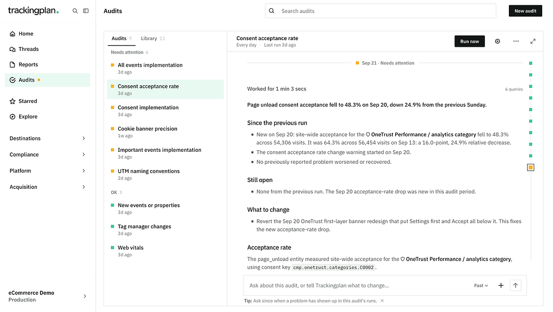Click the Search audits input field

point(381,11)
